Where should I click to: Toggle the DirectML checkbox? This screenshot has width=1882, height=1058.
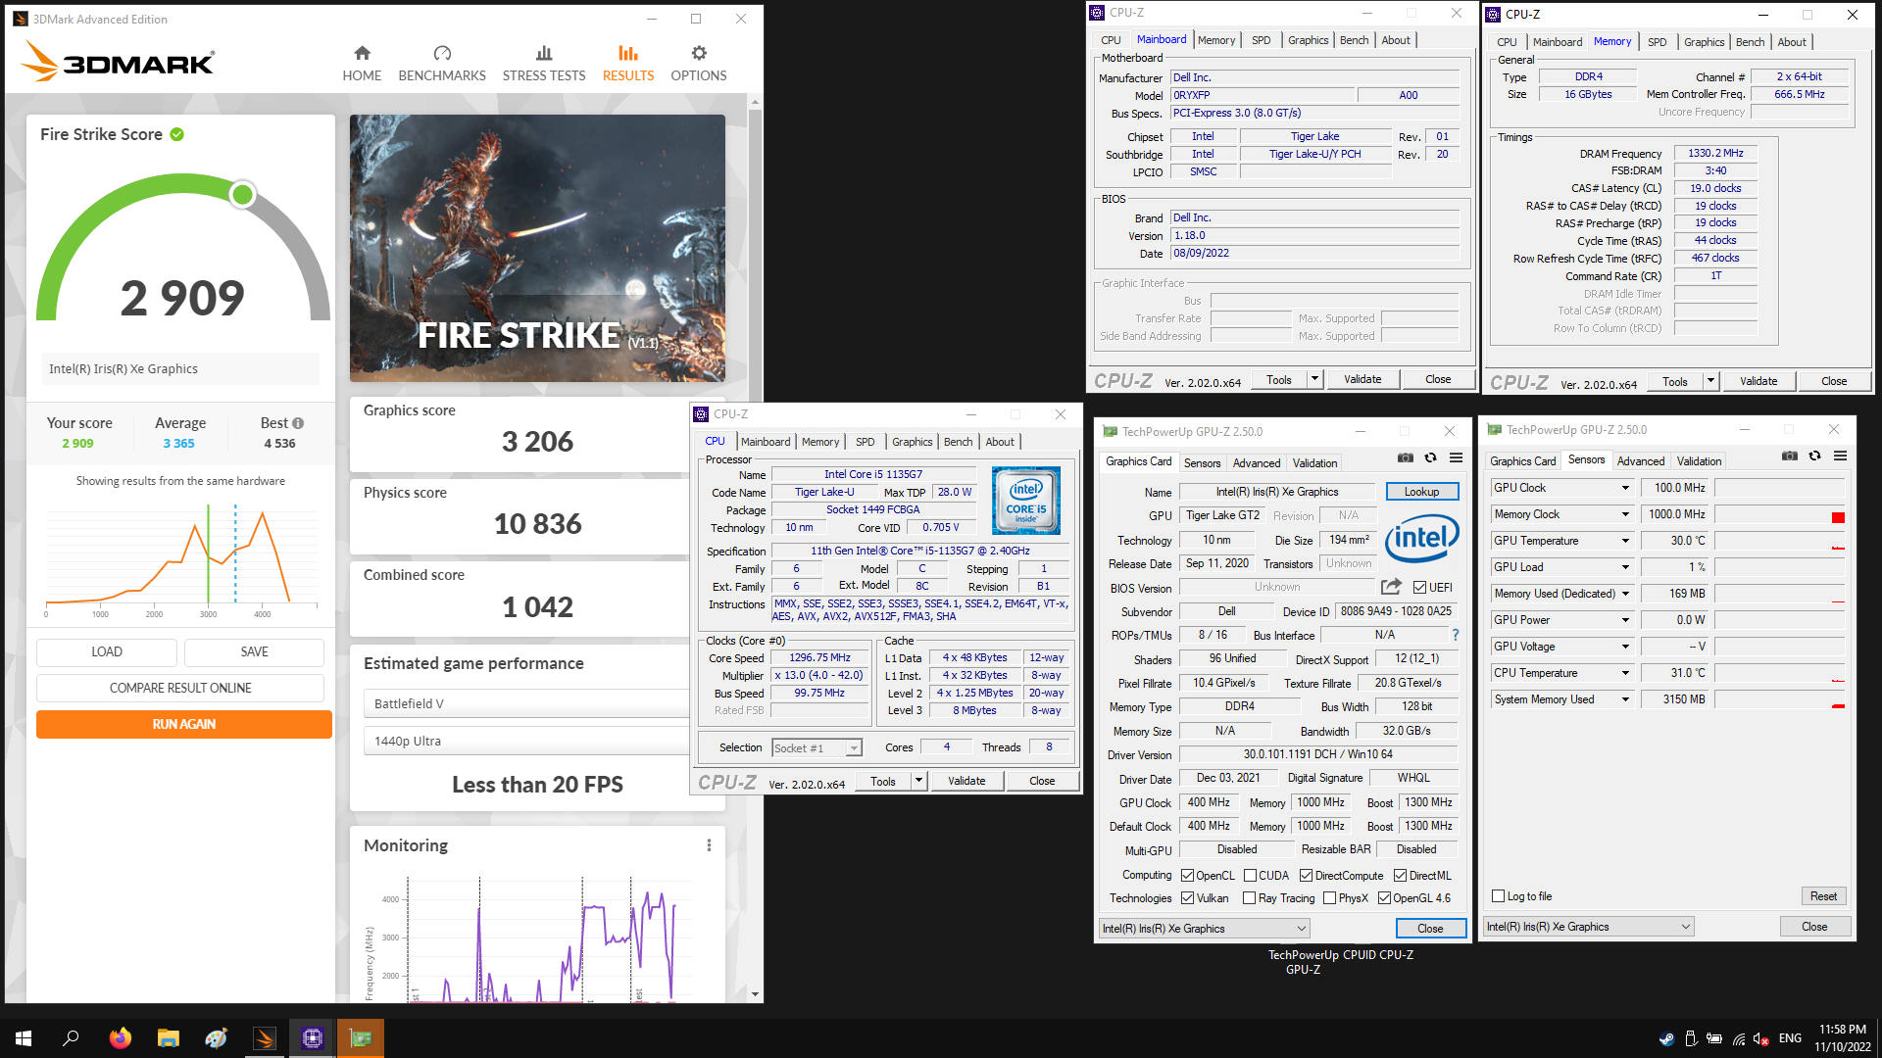pyautogui.click(x=1400, y=875)
